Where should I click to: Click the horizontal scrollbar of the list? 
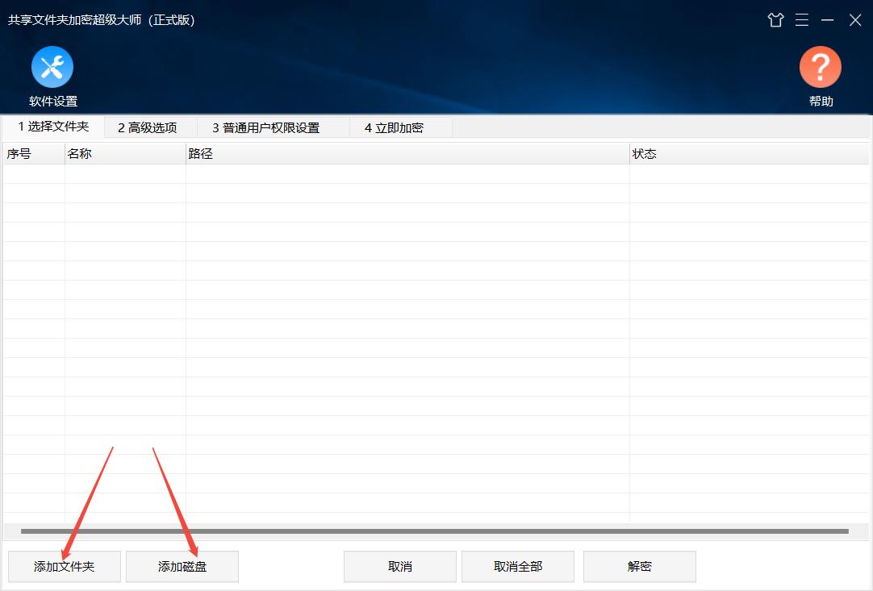pyautogui.click(x=435, y=531)
